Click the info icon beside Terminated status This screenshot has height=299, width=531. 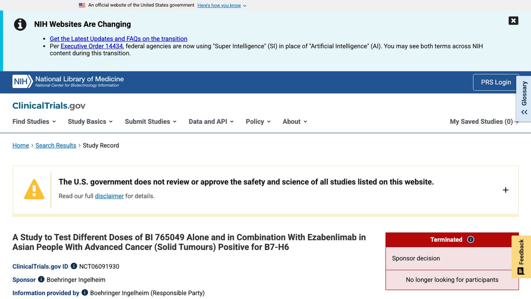click(x=470, y=240)
